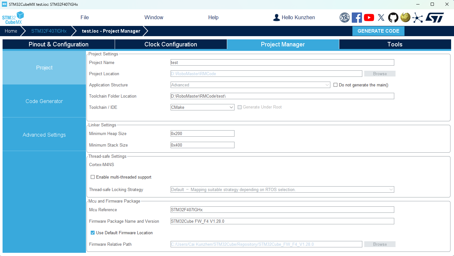Viewport: 454px width, 256px height.
Task: Expand the Application Structure dropdown
Action: tap(250, 85)
